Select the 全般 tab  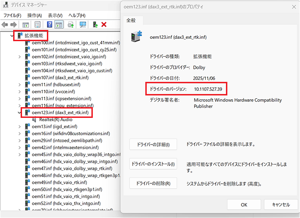tap(131, 20)
